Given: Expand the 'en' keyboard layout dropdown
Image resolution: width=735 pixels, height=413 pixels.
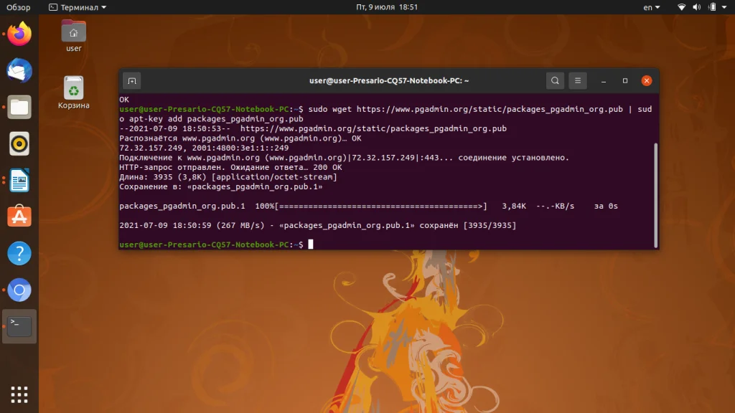Looking at the screenshot, I should click(x=651, y=6).
